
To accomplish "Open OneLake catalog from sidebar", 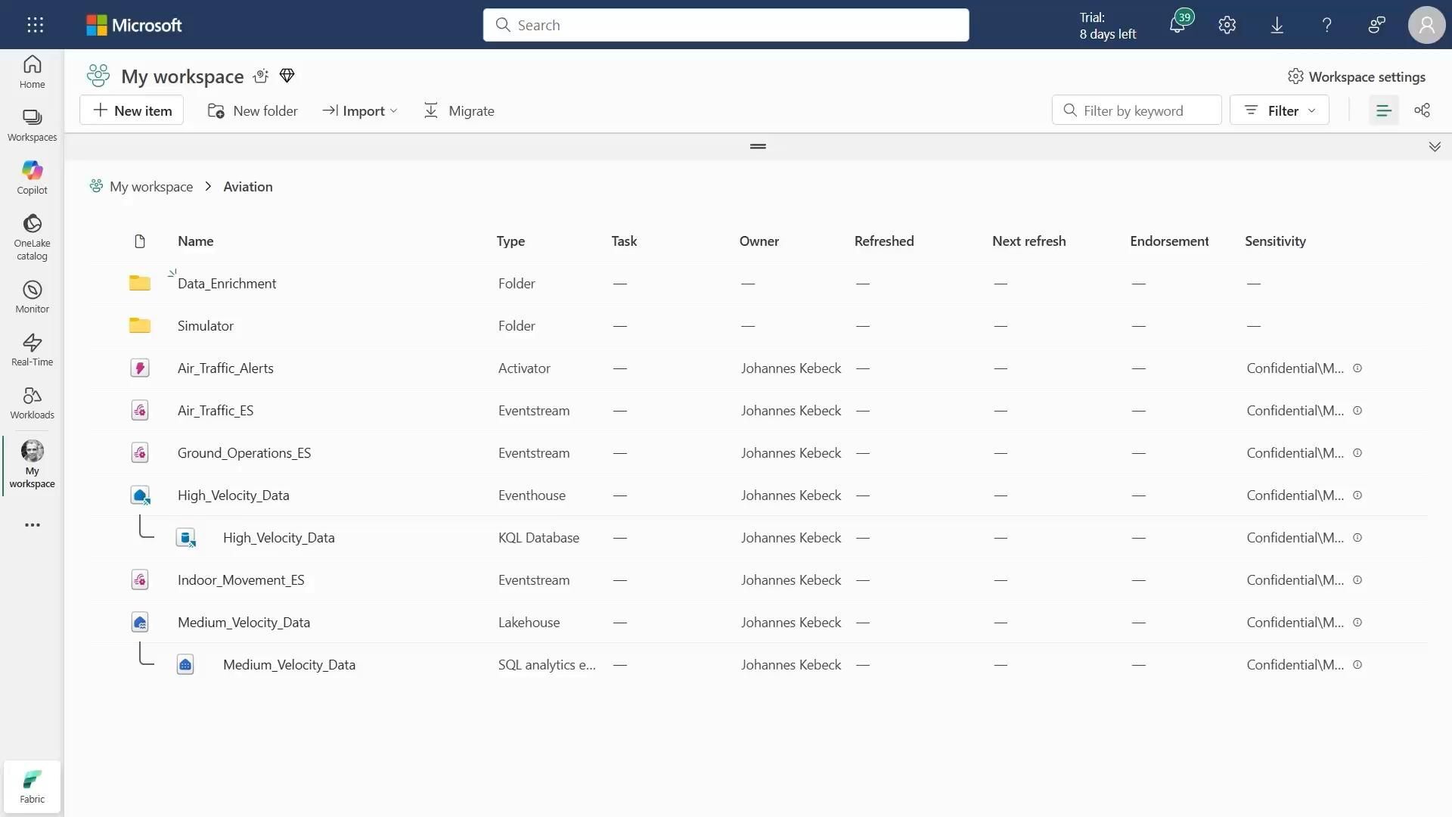I will (x=32, y=236).
